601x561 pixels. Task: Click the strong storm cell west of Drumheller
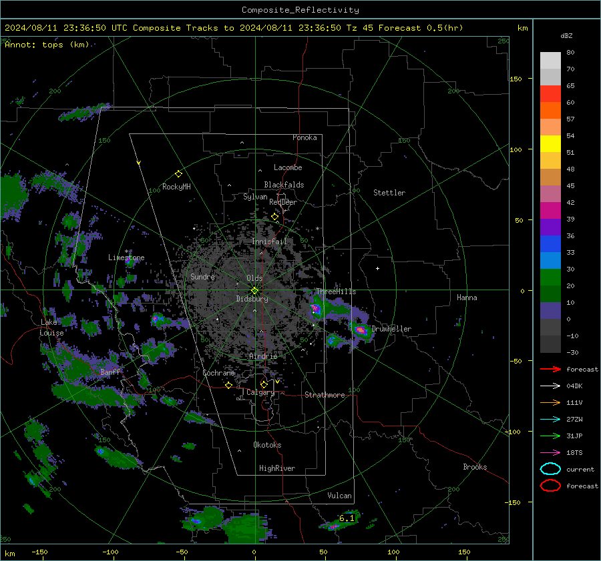[361, 330]
